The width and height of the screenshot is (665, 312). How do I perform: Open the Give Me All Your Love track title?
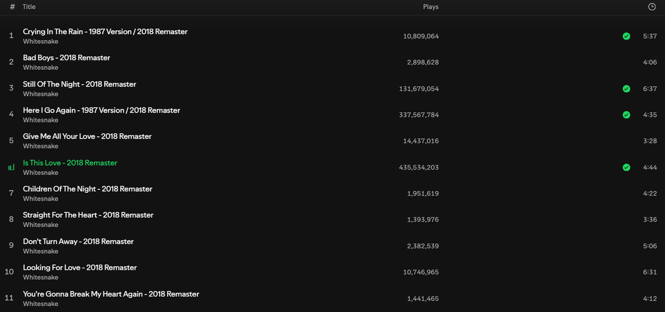tap(87, 136)
